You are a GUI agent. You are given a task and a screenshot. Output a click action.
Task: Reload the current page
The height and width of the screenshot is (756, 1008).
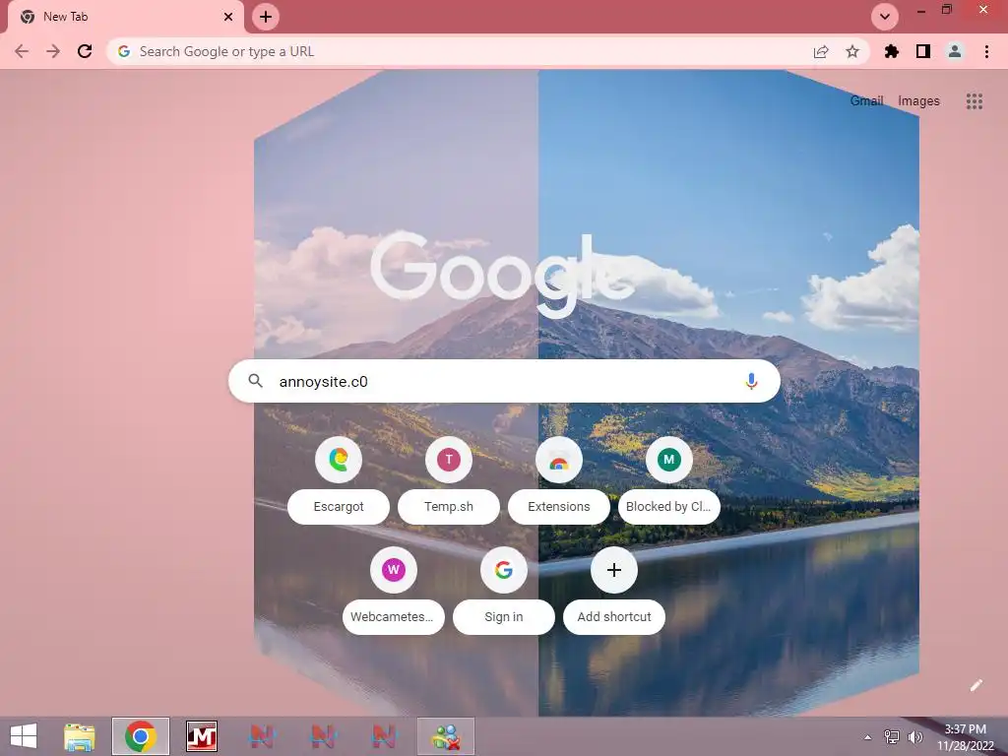pyautogui.click(x=85, y=51)
